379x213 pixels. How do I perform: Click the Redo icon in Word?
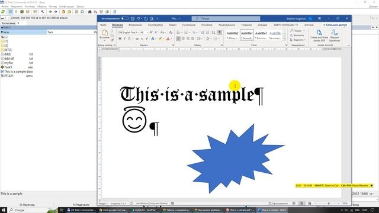click(x=146, y=18)
